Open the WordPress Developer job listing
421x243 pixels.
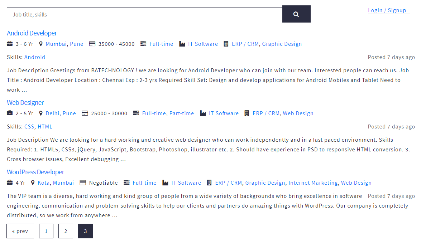pos(35,172)
